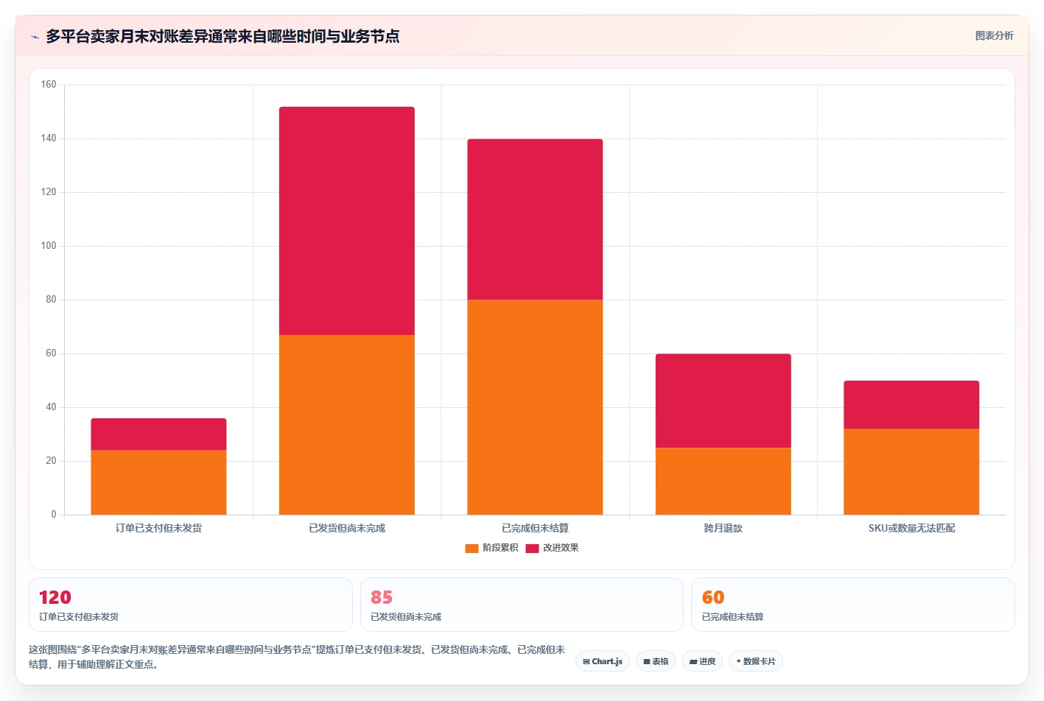
Task: Click orange bar segment for 已发货但尚未完成
Action: click(347, 425)
